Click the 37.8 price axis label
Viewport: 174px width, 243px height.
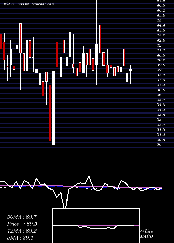click(161, 80)
